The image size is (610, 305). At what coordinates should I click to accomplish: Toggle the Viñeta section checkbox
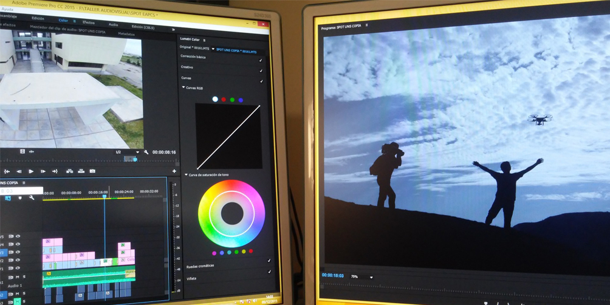click(270, 272)
